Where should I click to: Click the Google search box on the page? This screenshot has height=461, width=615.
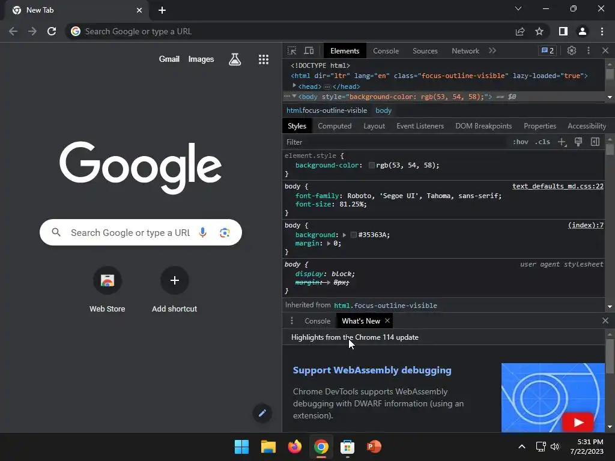tap(141, 232)
